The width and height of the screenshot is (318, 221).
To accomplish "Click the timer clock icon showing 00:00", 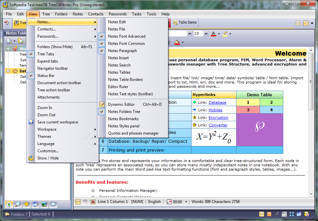I will click(169, 202).
